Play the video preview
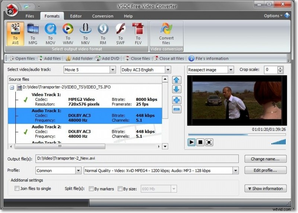This screenshot has width=298, height=213. coord(191,142)
